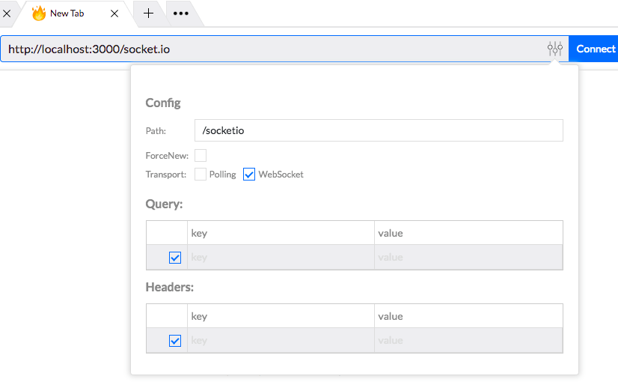Screen dimensions: 618x382
Task: Uncheck the Headers row checkbox
Action: click(x=175, y=341)
